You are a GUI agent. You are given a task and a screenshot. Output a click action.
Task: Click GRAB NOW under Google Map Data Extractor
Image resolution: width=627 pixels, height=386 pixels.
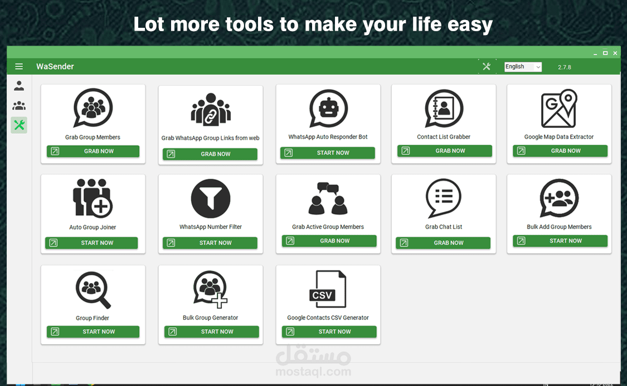tap(560, 151)
